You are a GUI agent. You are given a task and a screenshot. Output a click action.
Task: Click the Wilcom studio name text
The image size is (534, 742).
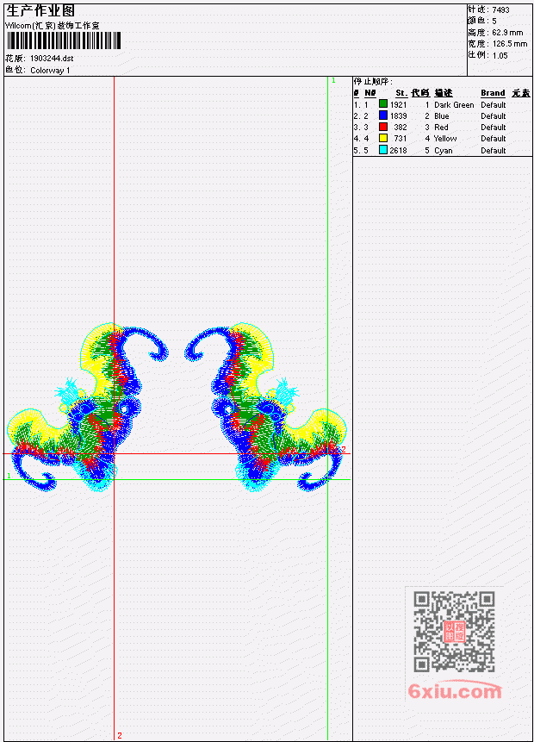(x=53, y=26)
